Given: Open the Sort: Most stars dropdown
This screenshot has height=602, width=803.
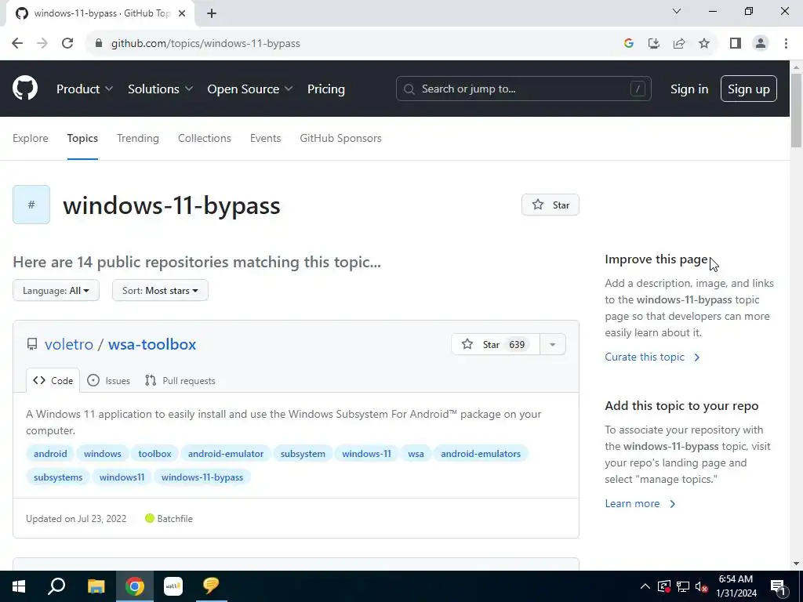Looking at the screenshot, I should [x=160, y=290].
